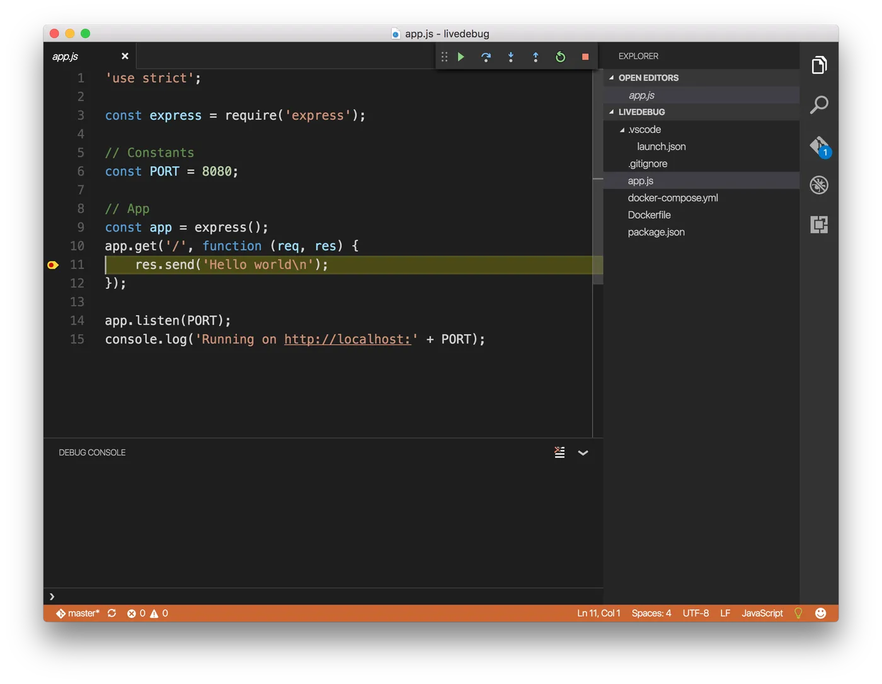
Task: Collapse the Debug Console panel chevron
Action: click(583, 453)
